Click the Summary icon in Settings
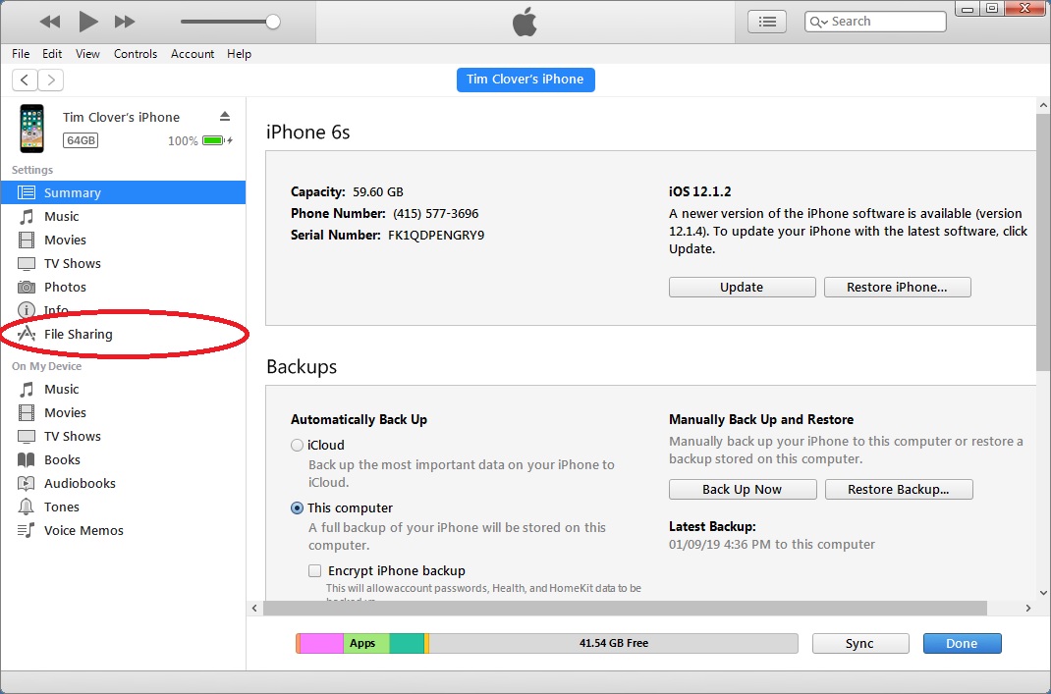 (27, 192)
